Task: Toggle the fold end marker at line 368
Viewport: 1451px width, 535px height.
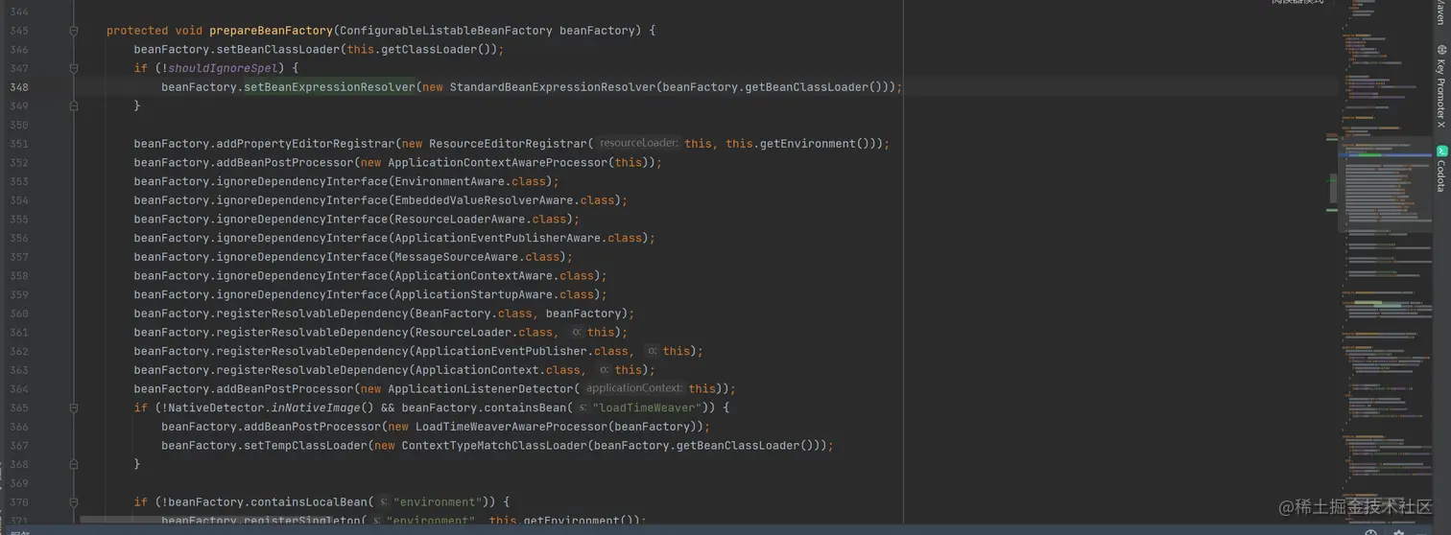Action: coord(74,464)
